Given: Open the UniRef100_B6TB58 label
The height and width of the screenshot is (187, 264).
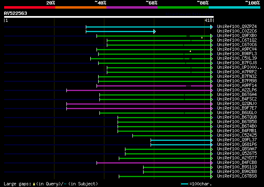Looking at the screenshot, I should coord(237,122).
